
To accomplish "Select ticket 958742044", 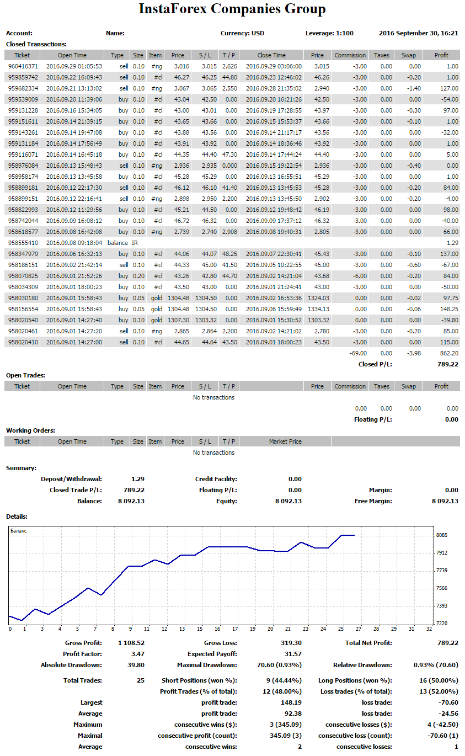I will (23, 221).
